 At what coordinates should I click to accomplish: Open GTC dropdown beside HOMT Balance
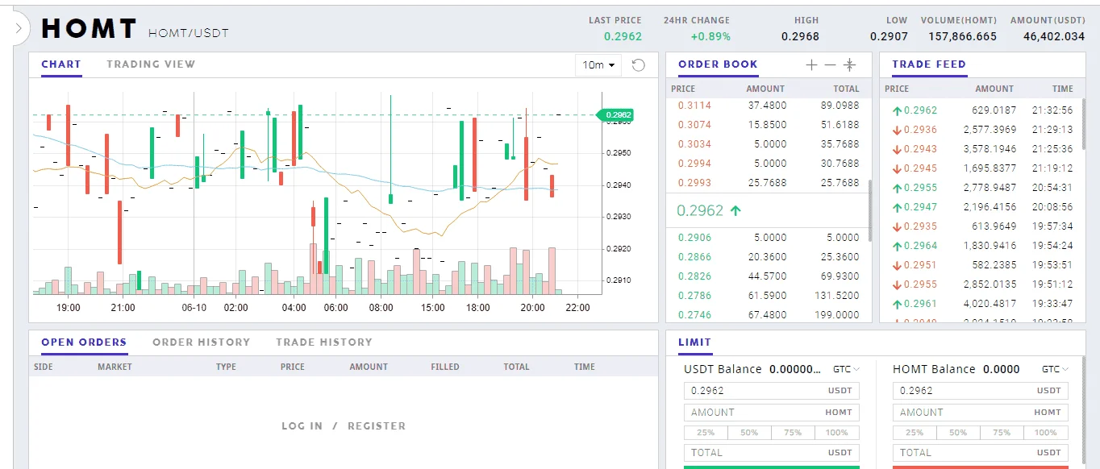(1055, 369)
